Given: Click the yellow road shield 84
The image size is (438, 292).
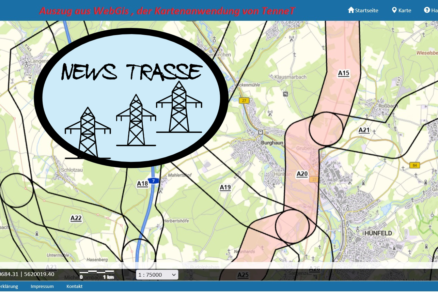Looking at the screenshot, I should click(x=414, y=165).
